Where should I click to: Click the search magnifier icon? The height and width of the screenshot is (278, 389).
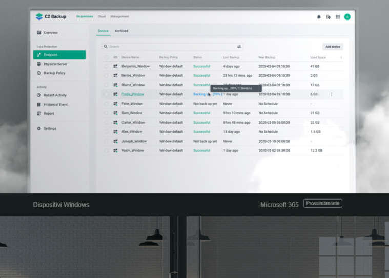pyautogui.click(x=106, y=46)
